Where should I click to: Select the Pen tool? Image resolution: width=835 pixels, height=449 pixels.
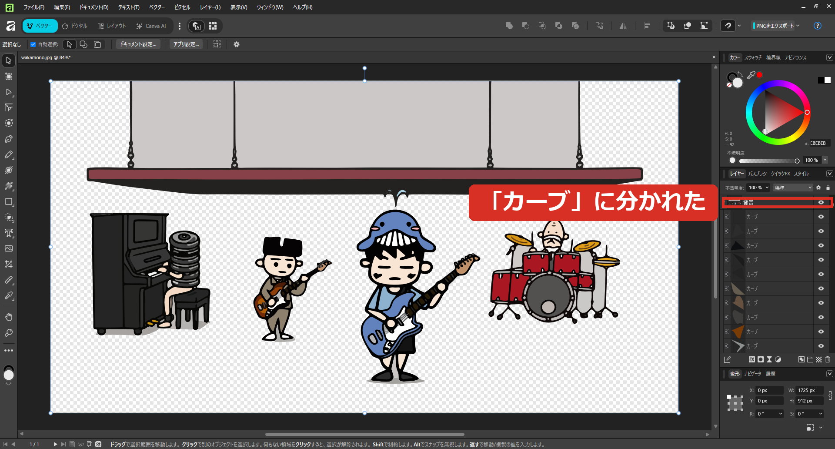point(9,139)
